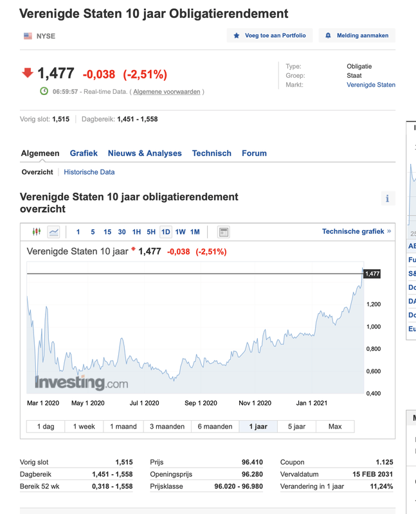Viewport: 416px width, 514px height.
Task: Click the 1,477 price marker on chart
Action: (x=372, y=274)
